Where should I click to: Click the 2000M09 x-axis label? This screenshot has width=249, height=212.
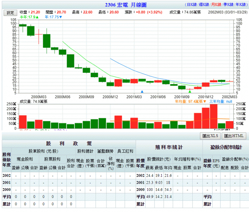click(x=86, y=97)
